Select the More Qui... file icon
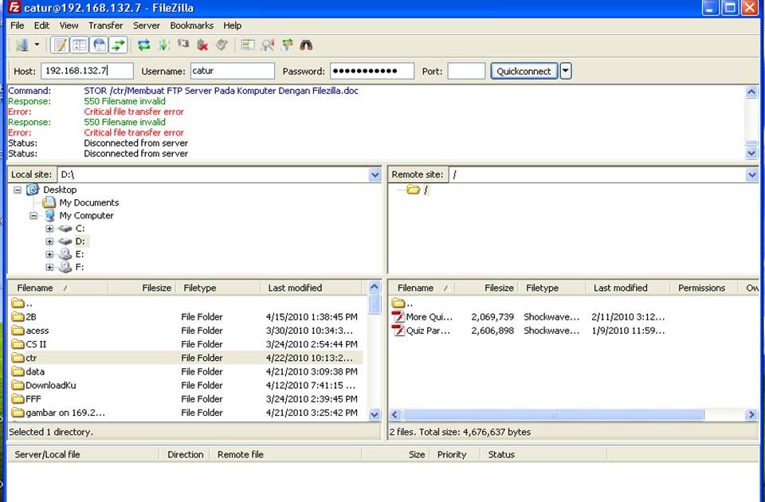Viewport: 765px width, 502px height. [398, 316]
